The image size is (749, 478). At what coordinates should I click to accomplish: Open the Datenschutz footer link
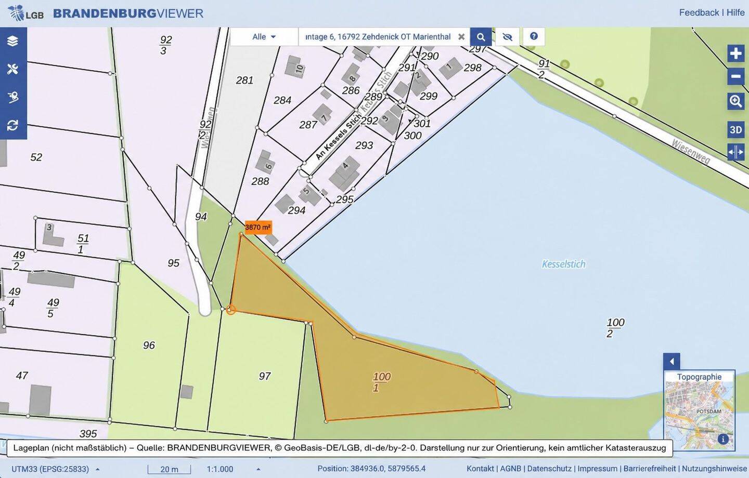549,469
